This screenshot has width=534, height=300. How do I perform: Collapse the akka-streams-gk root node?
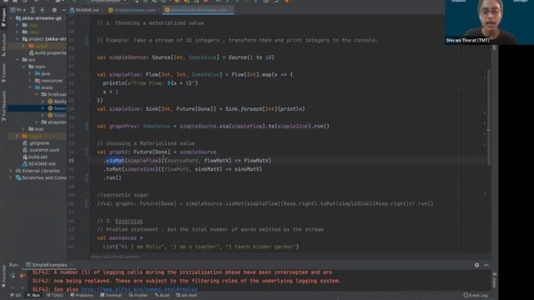click(12, 18)
